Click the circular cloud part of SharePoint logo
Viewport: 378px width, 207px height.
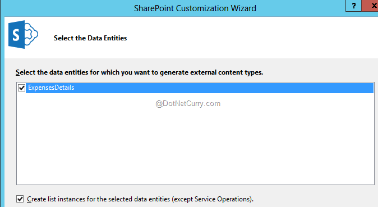coord(31,34)
